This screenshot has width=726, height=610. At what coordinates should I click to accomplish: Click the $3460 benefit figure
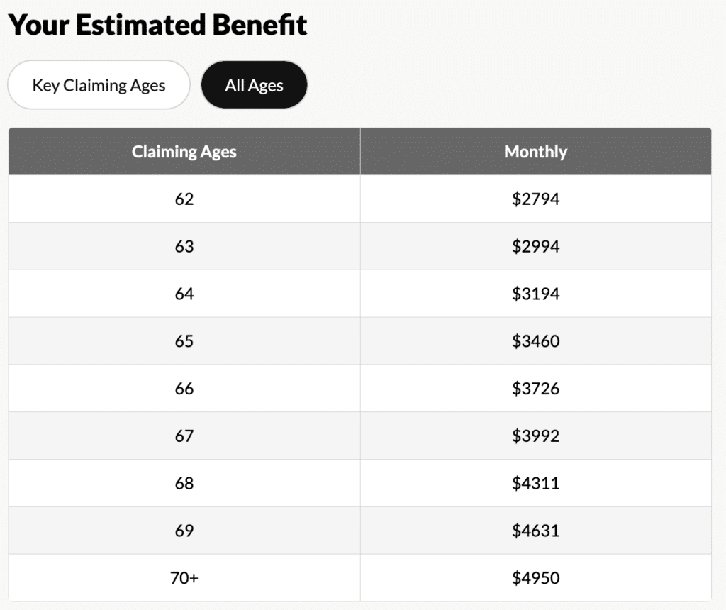click(536, 340)
